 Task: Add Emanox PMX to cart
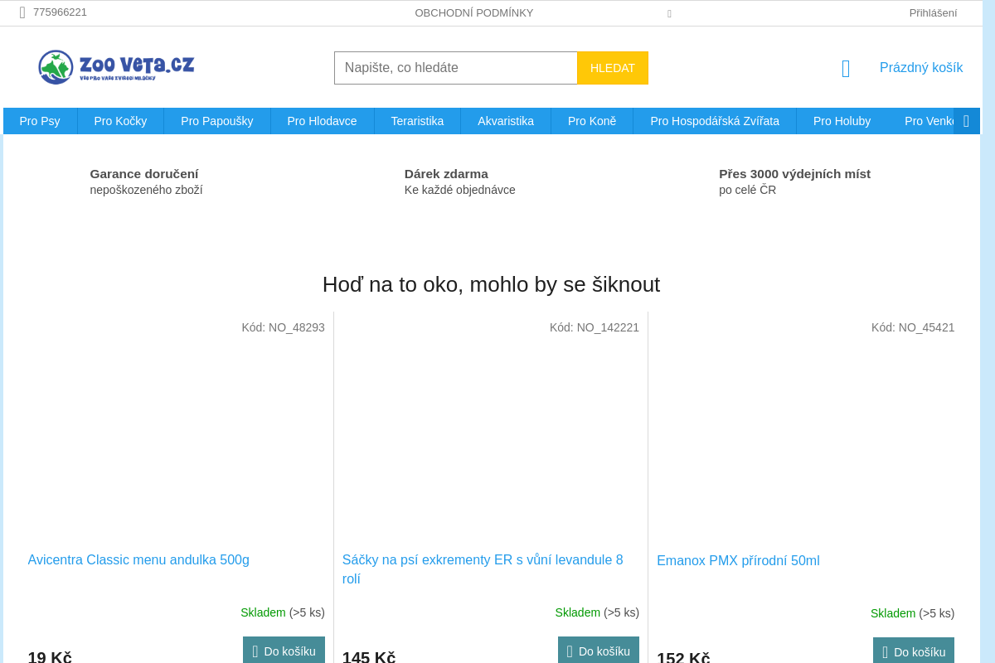[914, 651]
